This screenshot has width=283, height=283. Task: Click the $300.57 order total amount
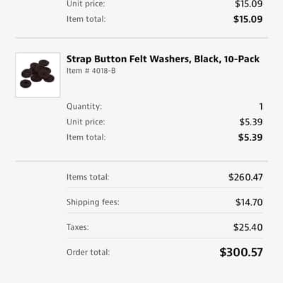click(241, 252)
